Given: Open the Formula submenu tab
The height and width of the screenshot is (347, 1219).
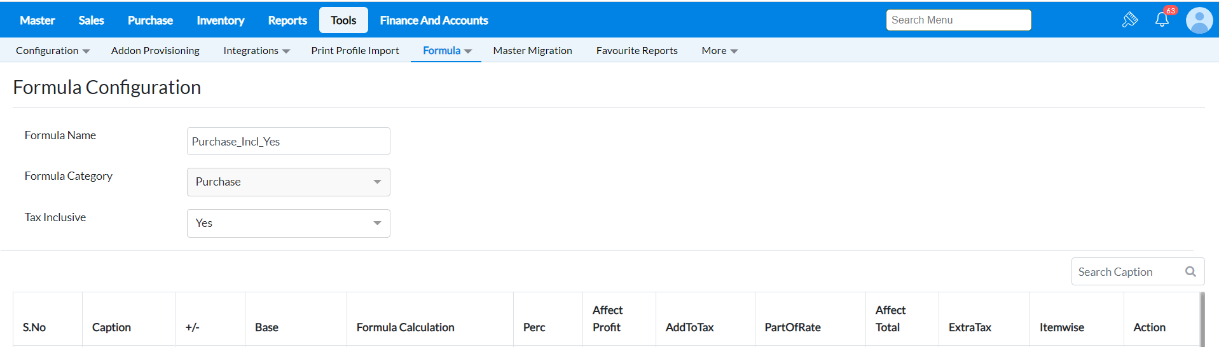Looking at the screenshot, I should tap(446, 50).
